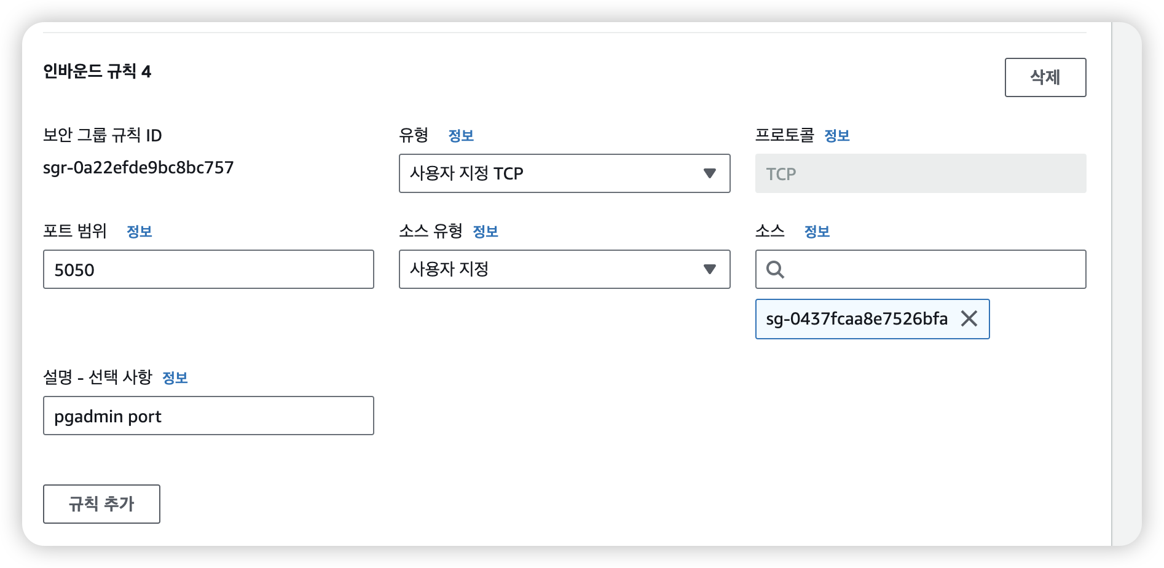
Task: Click the 규칙 추가 button
Action: click(101, 504)
